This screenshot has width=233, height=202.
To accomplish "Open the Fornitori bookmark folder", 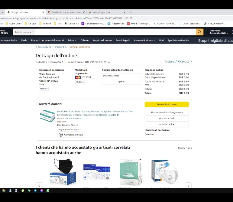I will tap(45, 24).
